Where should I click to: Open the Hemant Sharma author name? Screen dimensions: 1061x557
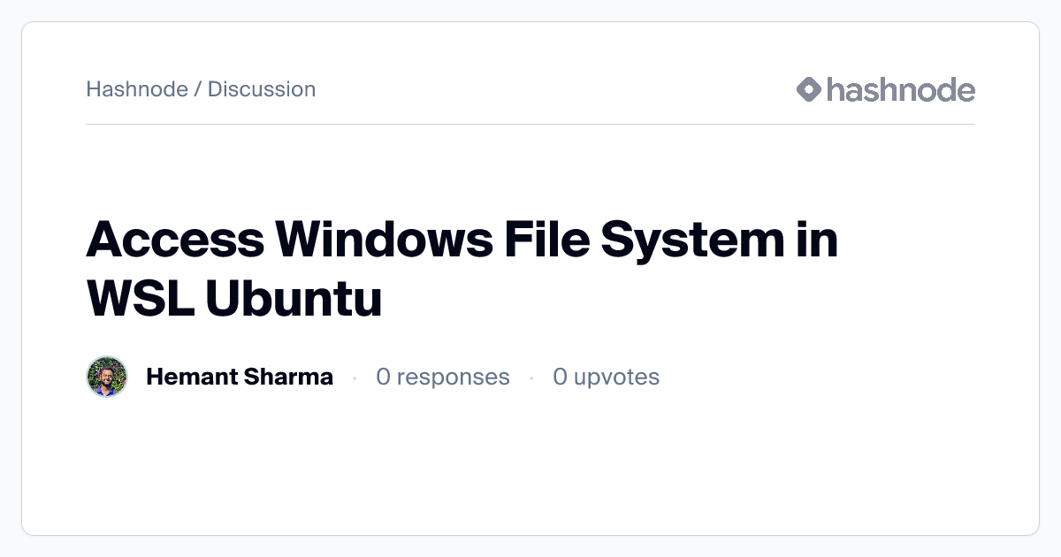point(240,378)
